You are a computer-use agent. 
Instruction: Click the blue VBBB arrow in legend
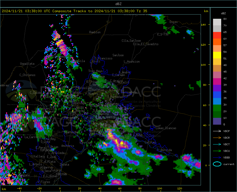pos(217,158)
